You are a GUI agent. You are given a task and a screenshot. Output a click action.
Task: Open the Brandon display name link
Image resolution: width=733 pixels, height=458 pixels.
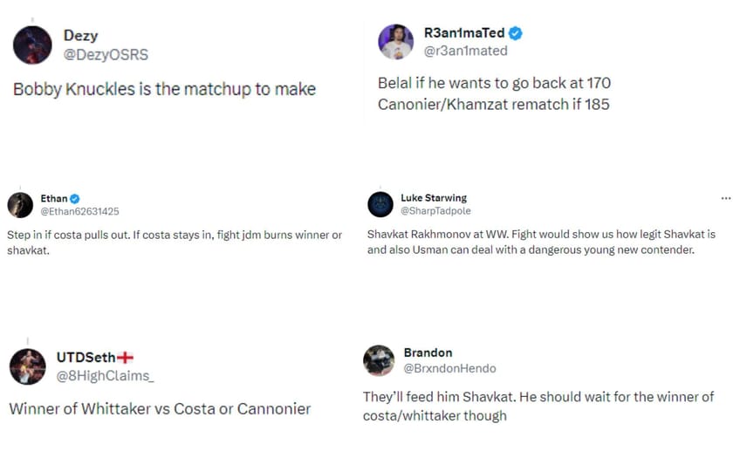click(x=428, y=352)
